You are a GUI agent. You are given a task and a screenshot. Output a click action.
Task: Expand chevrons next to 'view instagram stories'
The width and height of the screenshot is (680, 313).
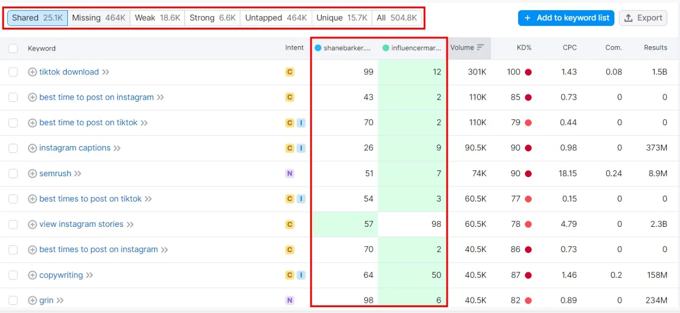[130, 224]
